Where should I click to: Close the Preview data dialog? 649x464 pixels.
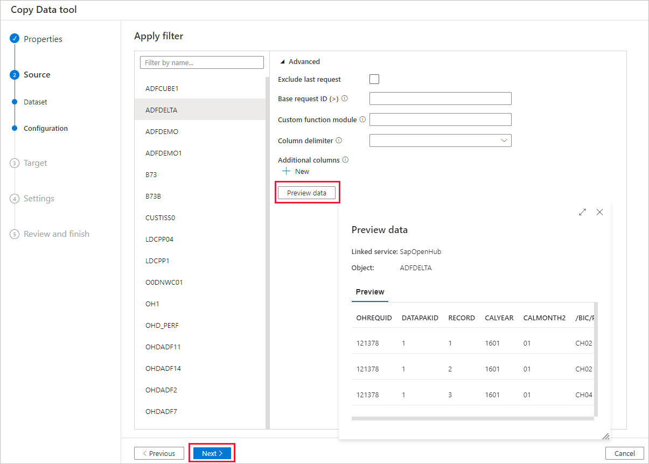(x=599, y=212)
